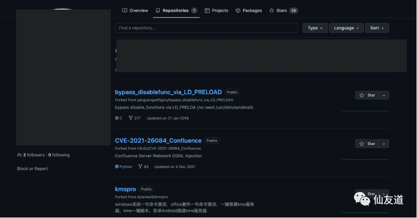Image resolution: width=417 pixels, height=218 pixels.
Task: View the Stars tab
Action: [x=284, y=11]
